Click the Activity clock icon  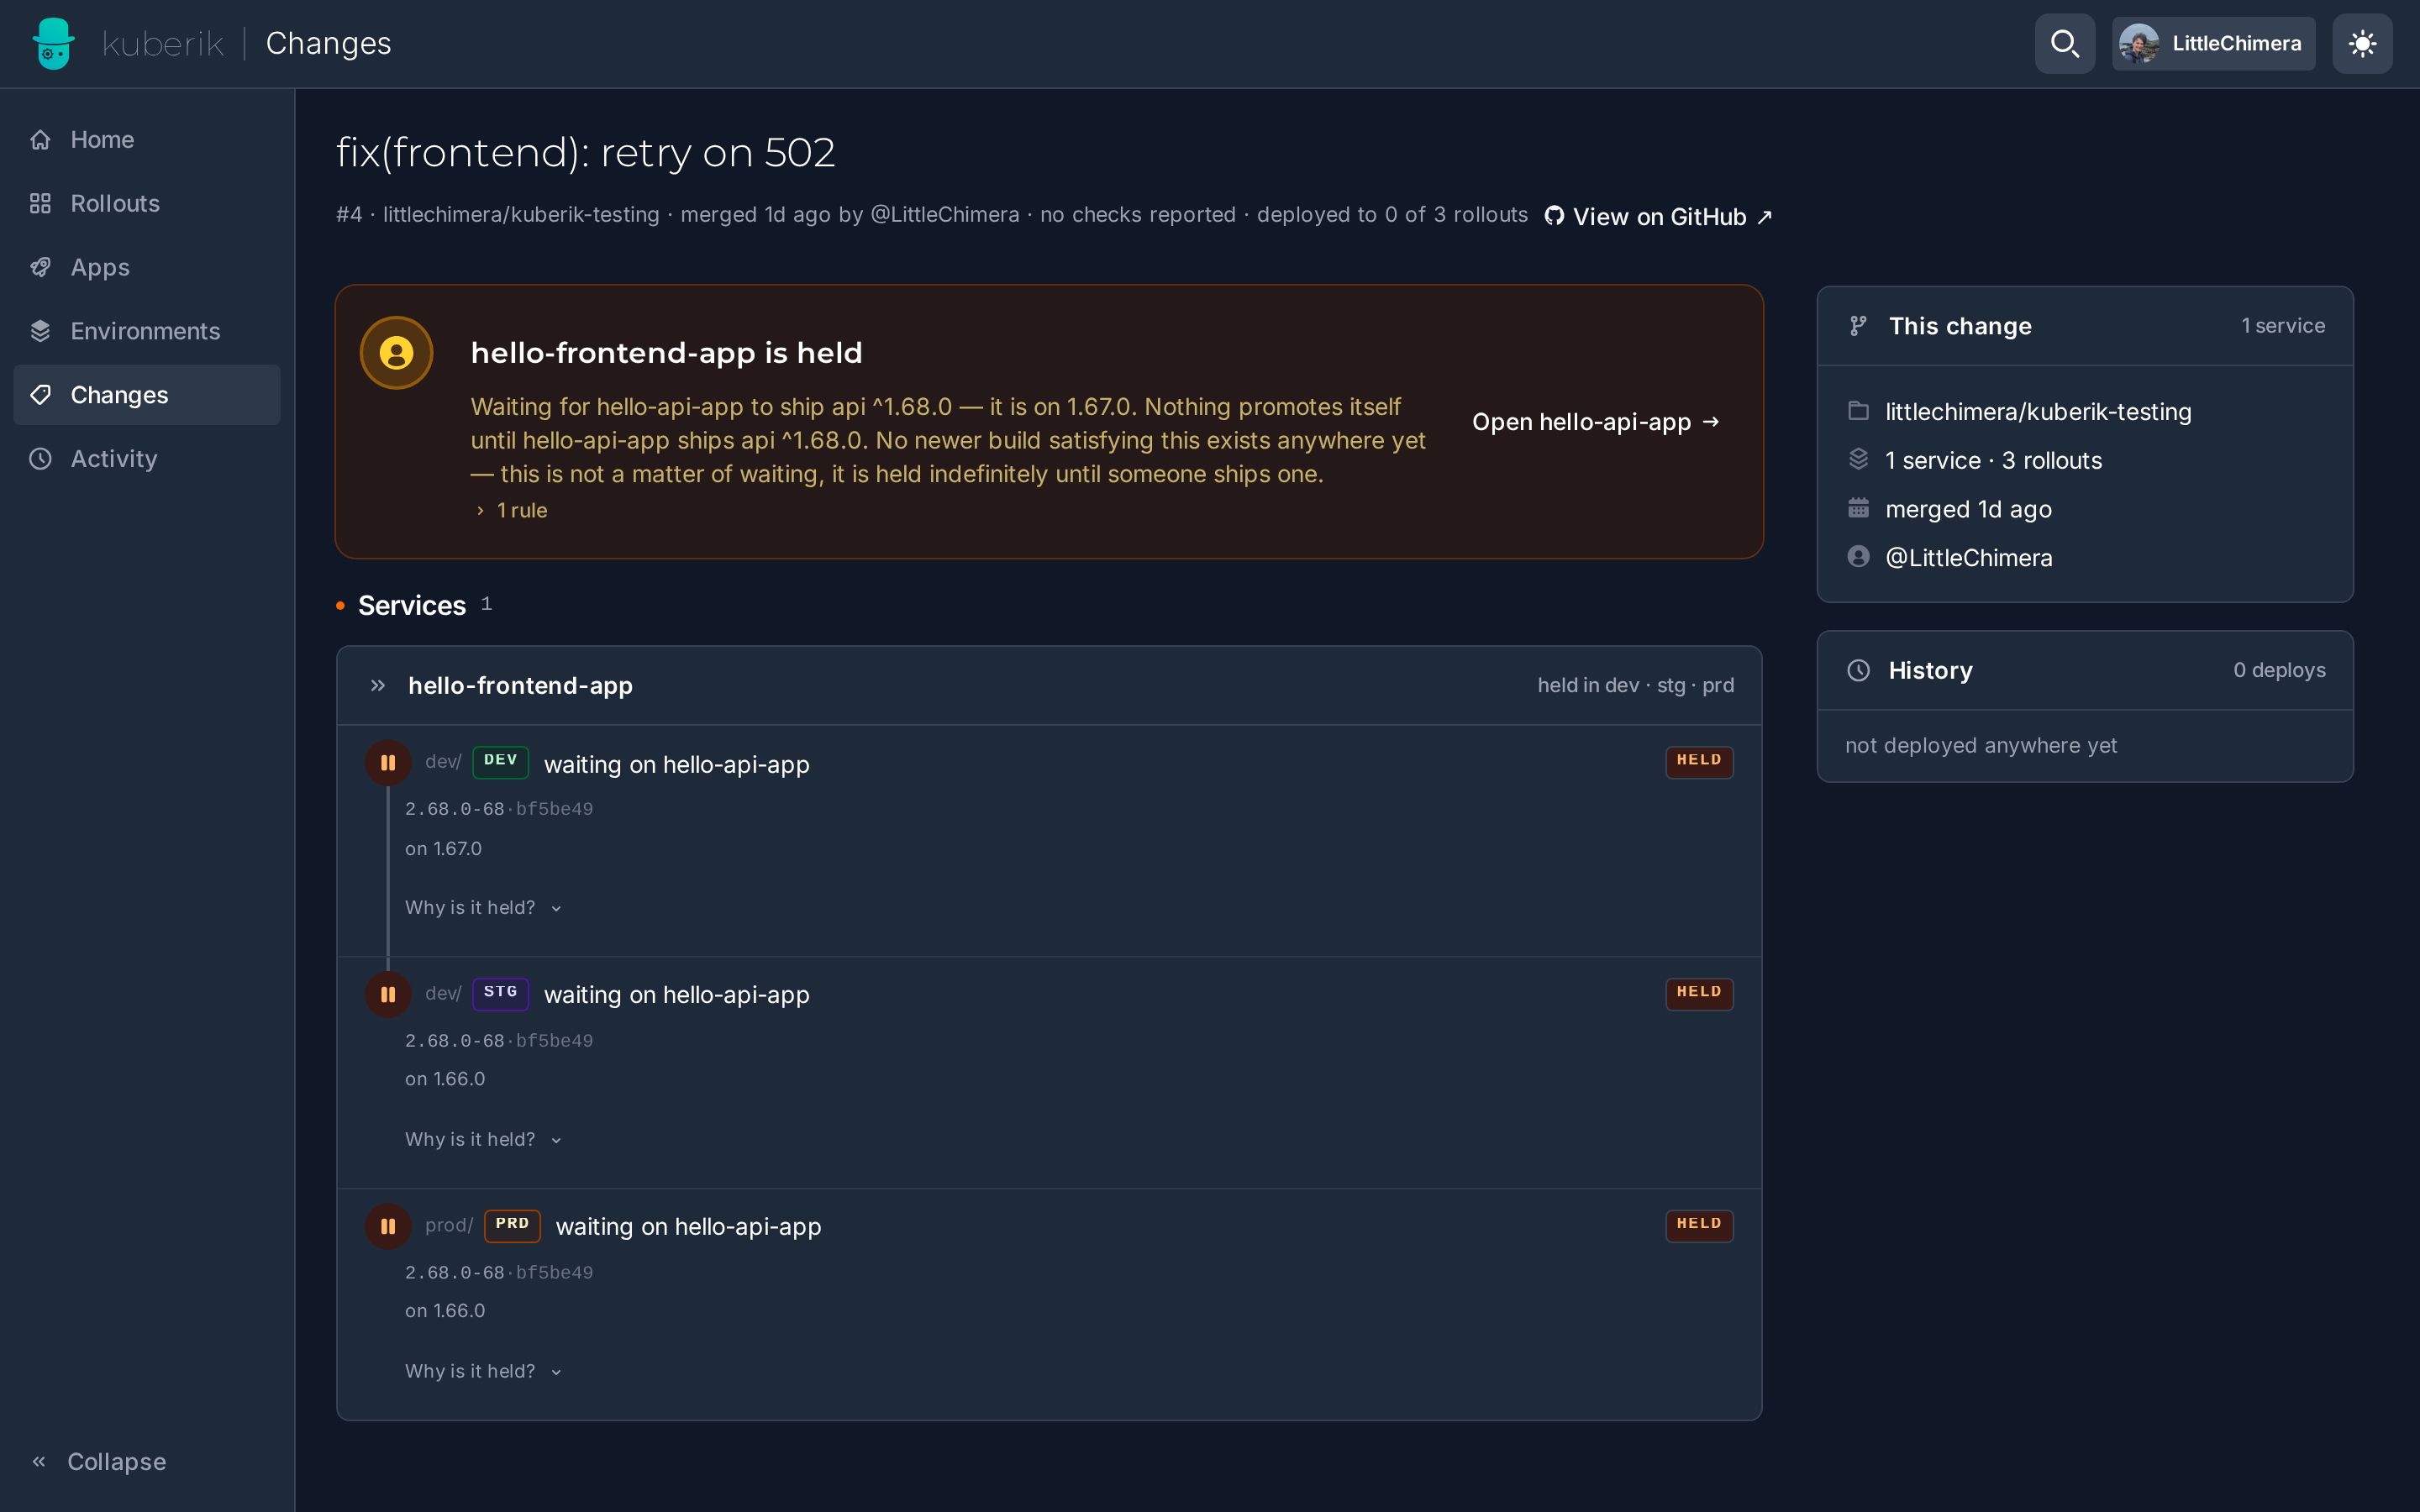[40, 459]
